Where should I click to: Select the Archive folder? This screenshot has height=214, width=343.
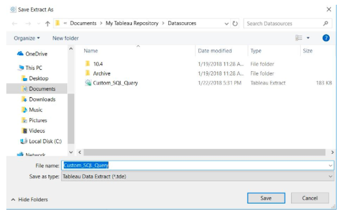(x=102, y=73)
